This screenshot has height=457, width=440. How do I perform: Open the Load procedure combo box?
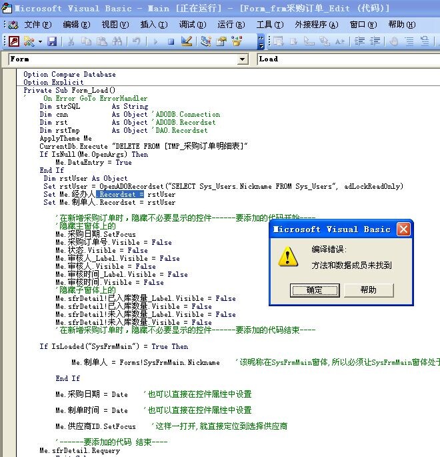(x=349, y=59)
